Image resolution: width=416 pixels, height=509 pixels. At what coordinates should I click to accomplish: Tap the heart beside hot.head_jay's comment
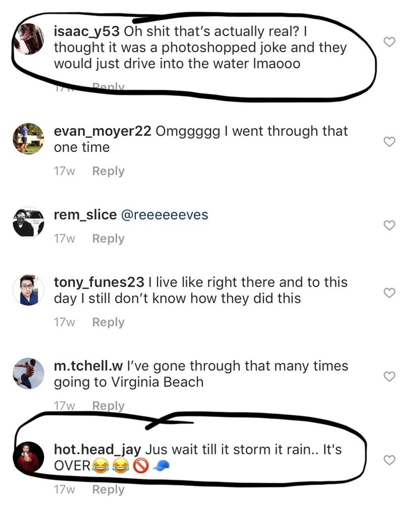(x=389, y=460)
